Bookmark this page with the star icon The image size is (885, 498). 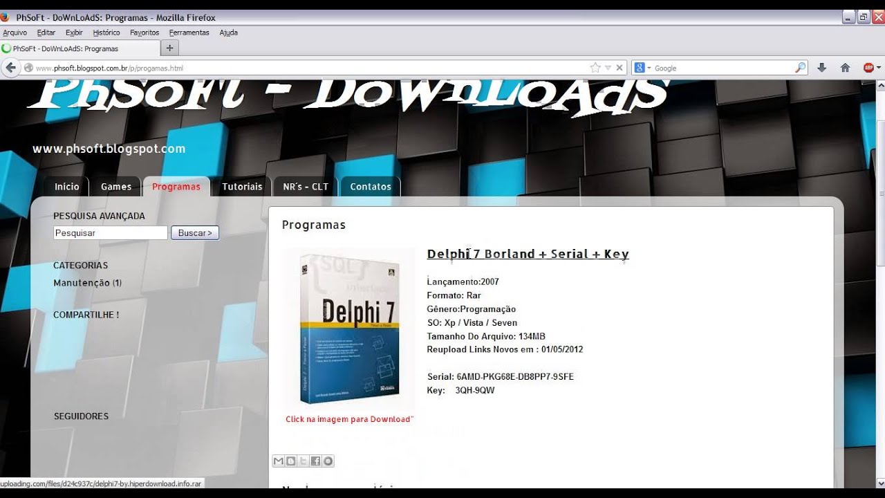595,68
